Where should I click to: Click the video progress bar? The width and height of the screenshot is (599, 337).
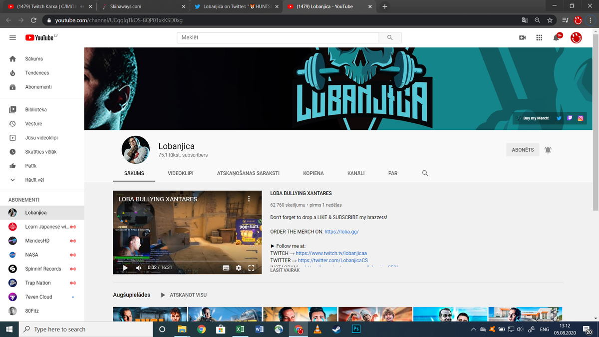[187, 261]
